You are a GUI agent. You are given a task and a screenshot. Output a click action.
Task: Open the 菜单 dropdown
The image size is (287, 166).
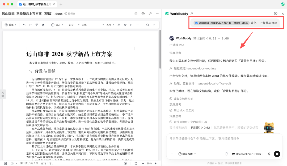10,25
